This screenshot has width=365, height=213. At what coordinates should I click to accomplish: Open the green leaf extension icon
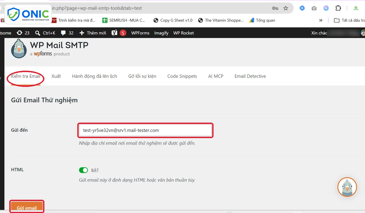[x=355, y=8]
